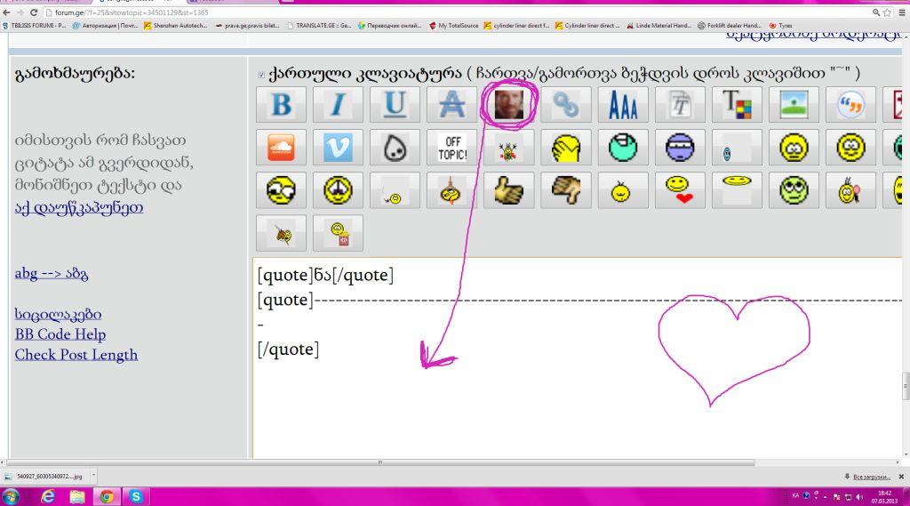Viewport: 910px width, 506px height.
Task: Insert the flying bee smiley
Action: tap(281, 234)
